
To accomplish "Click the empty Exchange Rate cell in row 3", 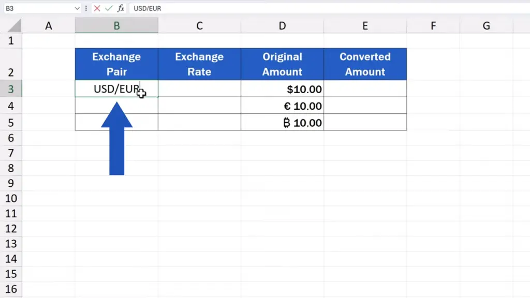I will tap(199, 89).
